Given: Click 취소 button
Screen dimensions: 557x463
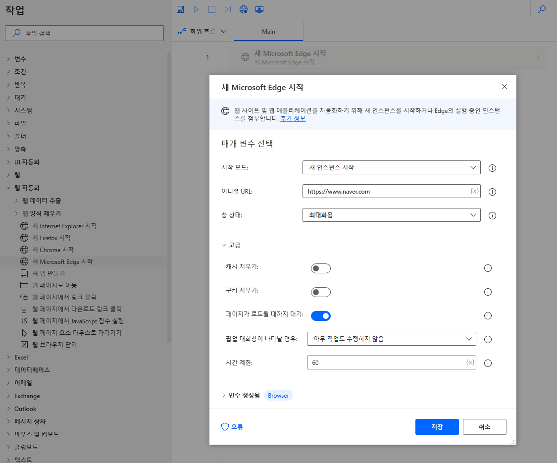Looking at the screenshot, I should [485, 427].
